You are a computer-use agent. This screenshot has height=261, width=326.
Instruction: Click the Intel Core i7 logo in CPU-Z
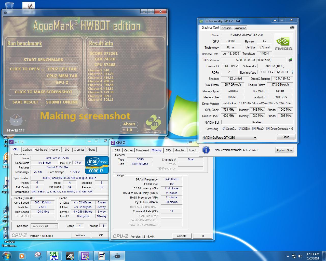(97, 165)
